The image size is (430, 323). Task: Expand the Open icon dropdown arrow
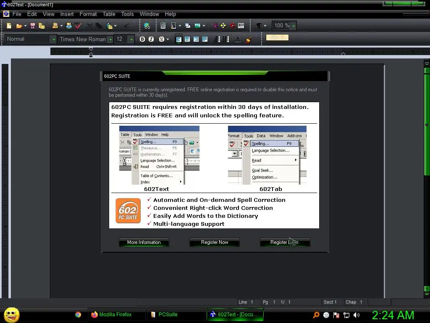point(25,26)
